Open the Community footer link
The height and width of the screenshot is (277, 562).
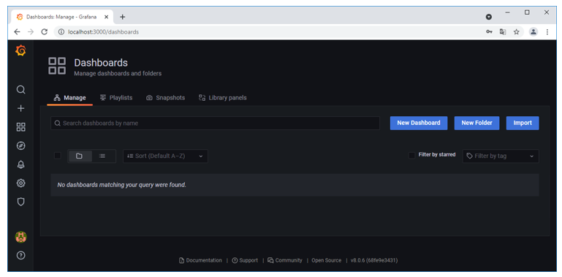click(285, 260)
